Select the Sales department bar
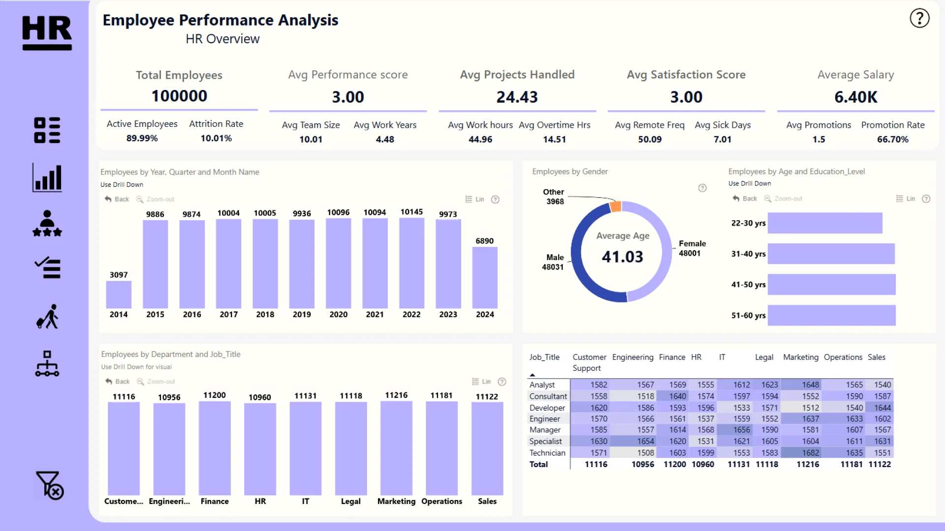The height and width of the screenshot is (531, 945). click(x=487, y=448)
